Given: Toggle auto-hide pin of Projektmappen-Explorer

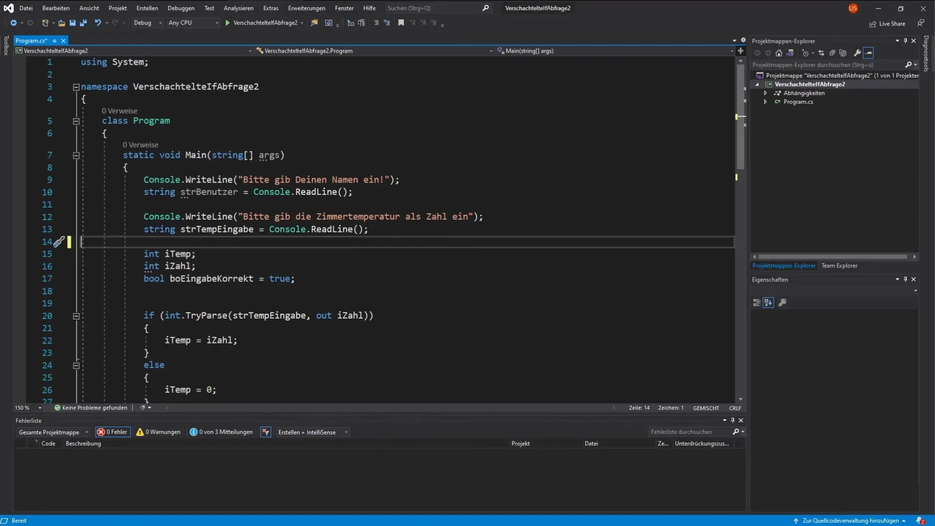Looking at the screenshot, I should coord(905,41).
